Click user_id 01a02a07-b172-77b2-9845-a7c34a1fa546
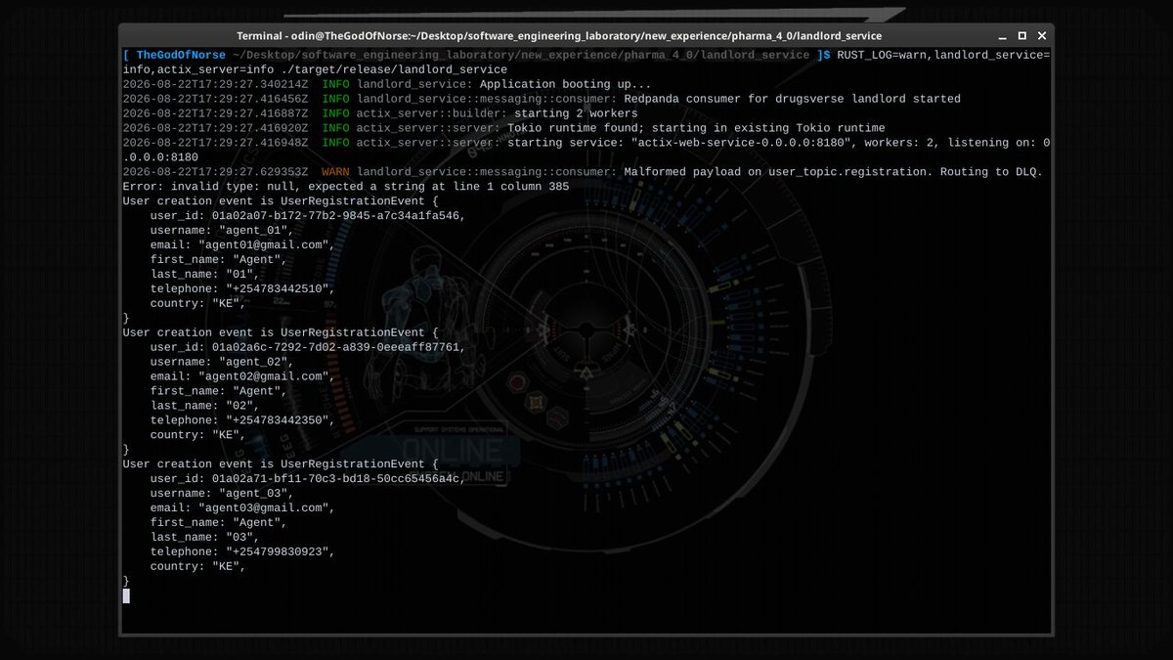Screen dimensions: 1173x660 coord(338,216)
